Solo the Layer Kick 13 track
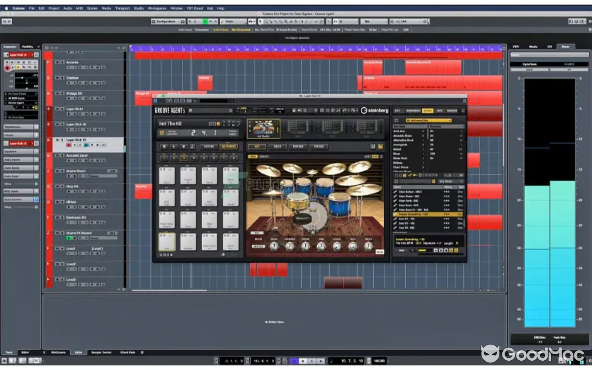This screenshot has height=370, width=592. pos(62,139)
